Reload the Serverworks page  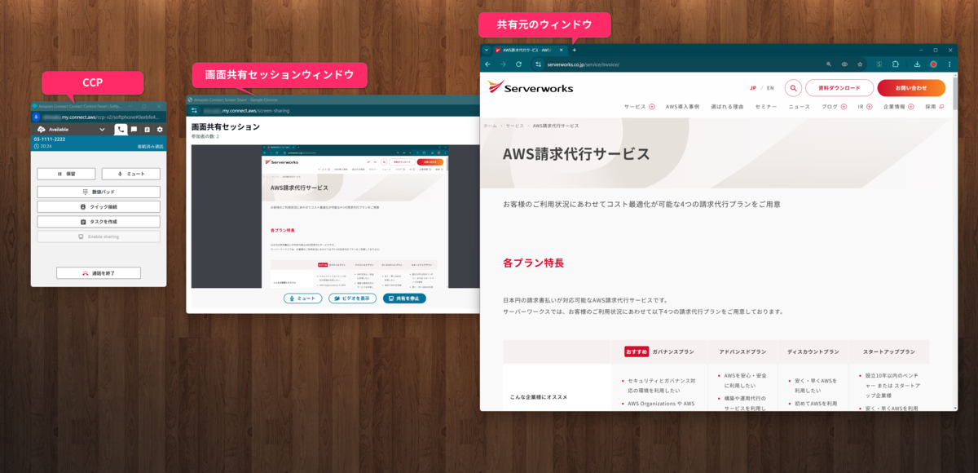[518, 64]
